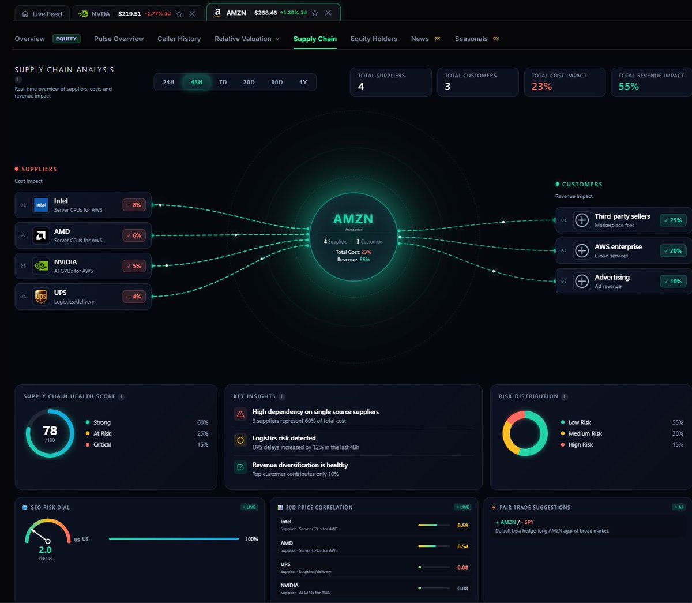Go to the Overview section
The image size is (692, 603).
coord(29,39)
